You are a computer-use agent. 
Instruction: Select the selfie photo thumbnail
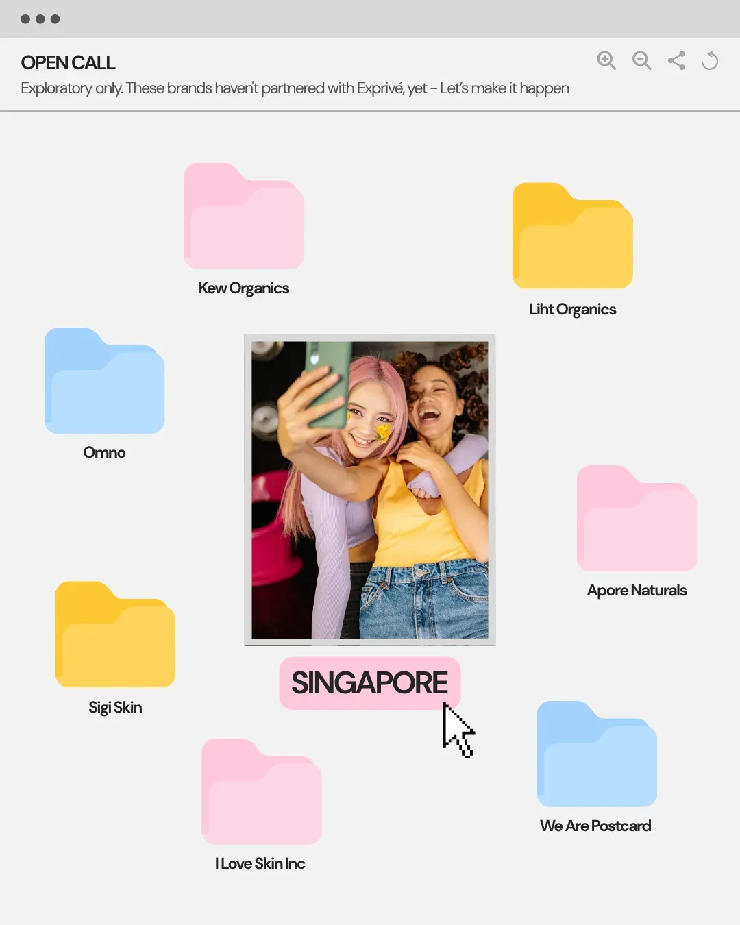370,490
